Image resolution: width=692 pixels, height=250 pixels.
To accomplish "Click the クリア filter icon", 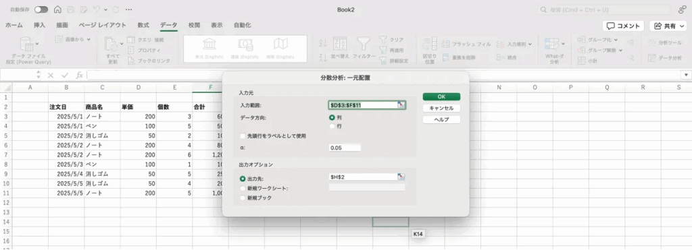I will (383, 40).
